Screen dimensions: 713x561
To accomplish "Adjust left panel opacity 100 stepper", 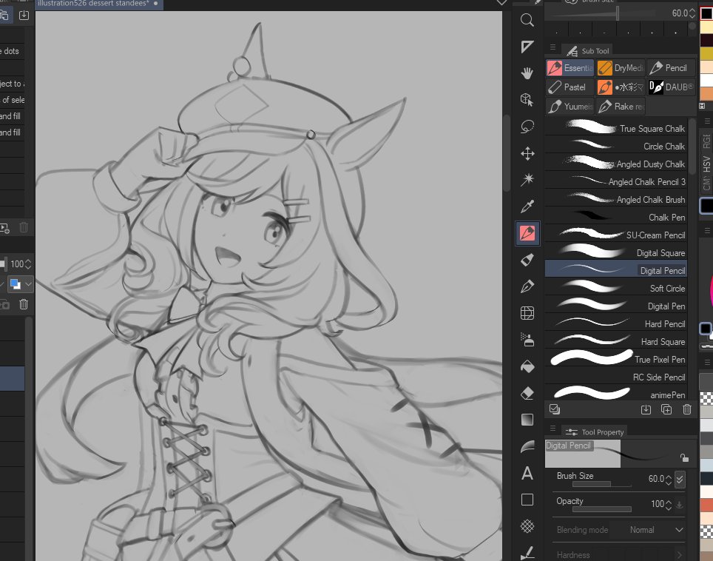I will pyautogui.click(x=28, y=264).
